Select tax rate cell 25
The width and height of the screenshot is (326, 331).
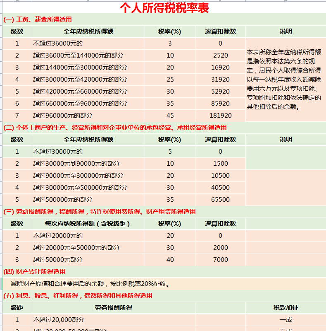pos(170,80)
